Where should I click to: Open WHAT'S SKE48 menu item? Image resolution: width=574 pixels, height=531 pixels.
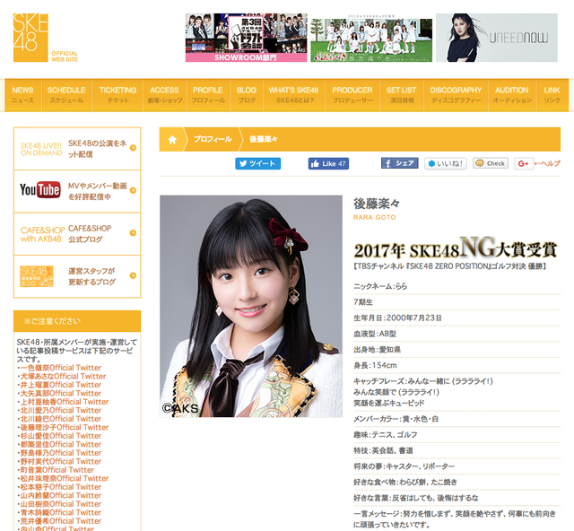[293, 95]
